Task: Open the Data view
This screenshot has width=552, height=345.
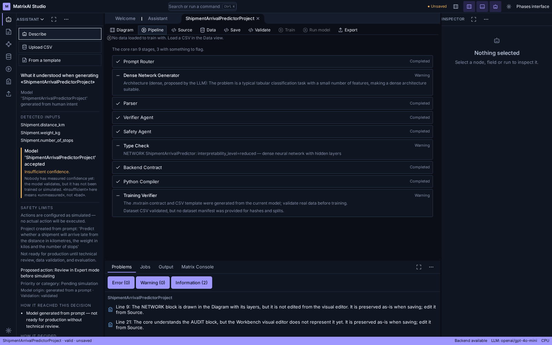Action: click(x=208, y=30)
